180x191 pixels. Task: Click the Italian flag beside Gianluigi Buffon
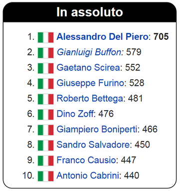tap(46, 53)
